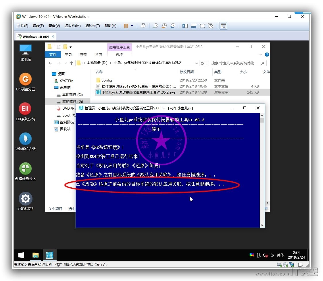Click the revert to snapshot icon
This screenshot has width=323, height=281.
(164, 26)
